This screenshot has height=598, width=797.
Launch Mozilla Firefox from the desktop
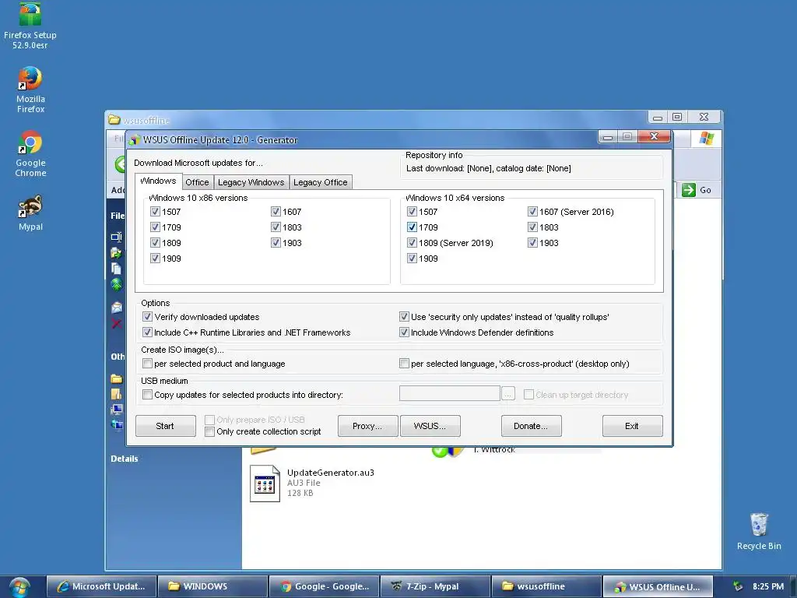pos(30,90)
